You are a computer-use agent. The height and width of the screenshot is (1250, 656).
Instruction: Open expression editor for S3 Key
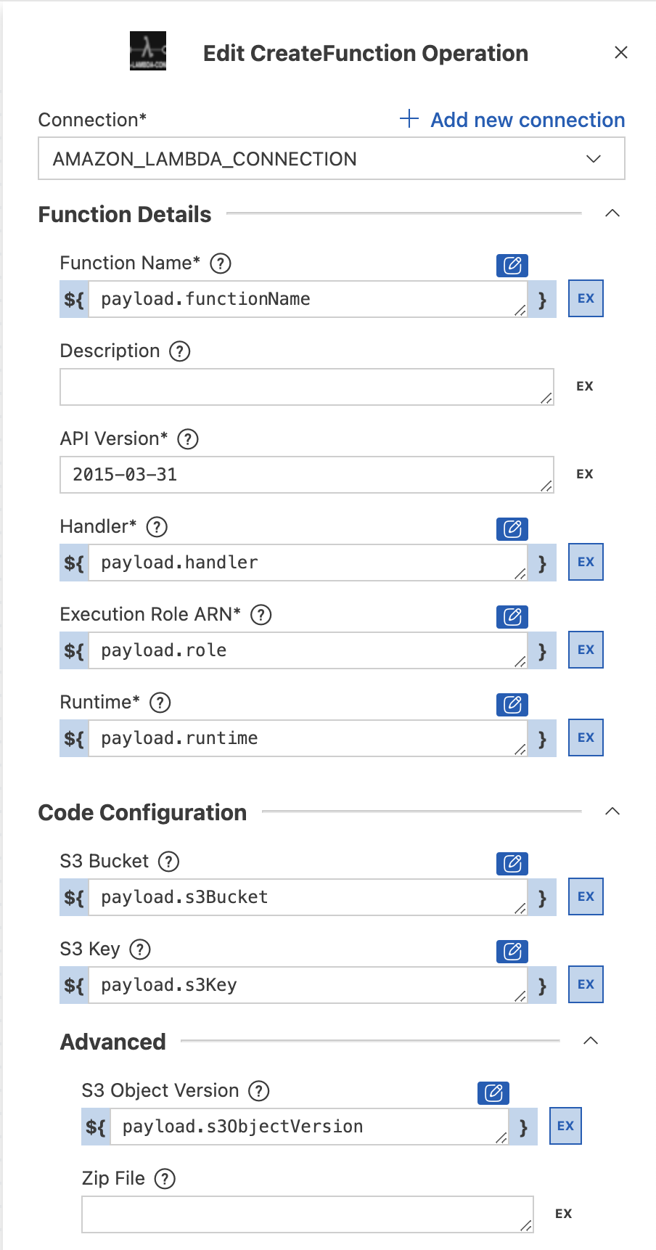[512, 951]
